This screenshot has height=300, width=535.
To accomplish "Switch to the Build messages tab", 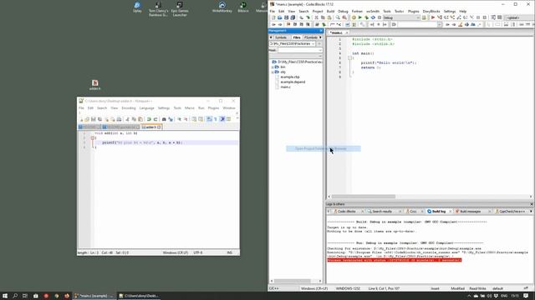I will (x=470, y=212).
